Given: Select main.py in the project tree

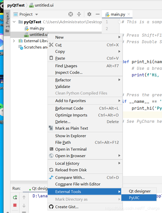Looking at the screenshot, I should pos(37,28).
